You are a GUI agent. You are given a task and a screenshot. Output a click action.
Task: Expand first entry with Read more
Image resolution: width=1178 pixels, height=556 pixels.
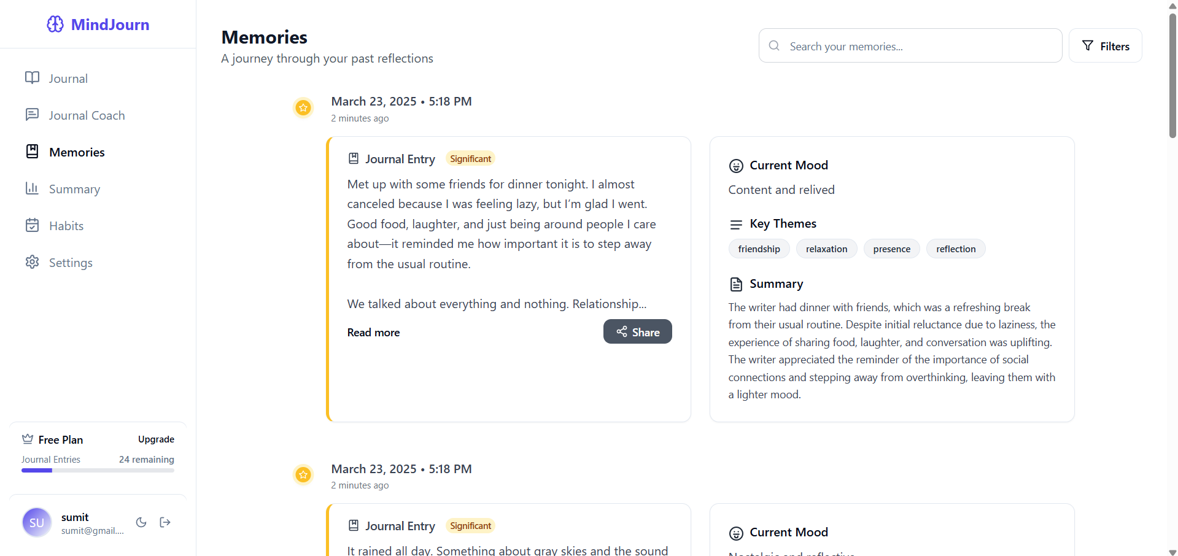373,332
